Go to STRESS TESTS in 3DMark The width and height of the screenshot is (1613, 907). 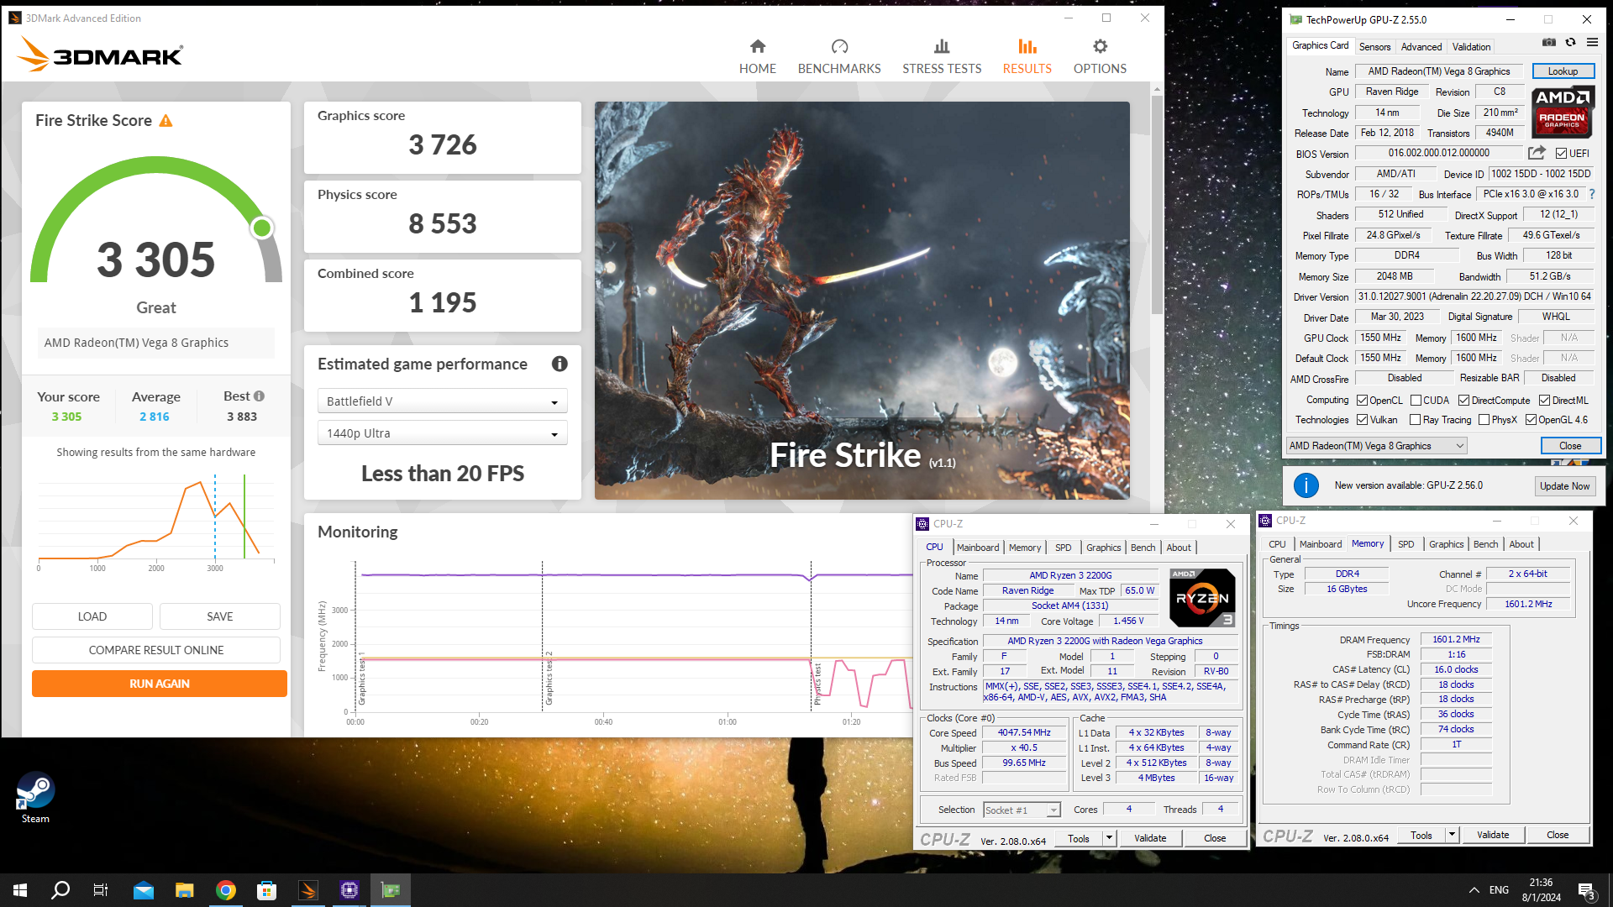pyautogui.click(x=942, y=56)
